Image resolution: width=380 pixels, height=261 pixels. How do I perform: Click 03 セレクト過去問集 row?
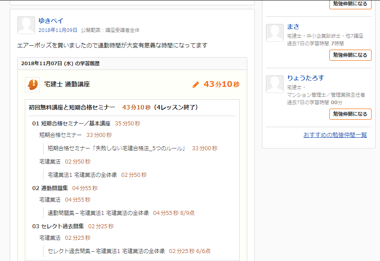(73, 226)
